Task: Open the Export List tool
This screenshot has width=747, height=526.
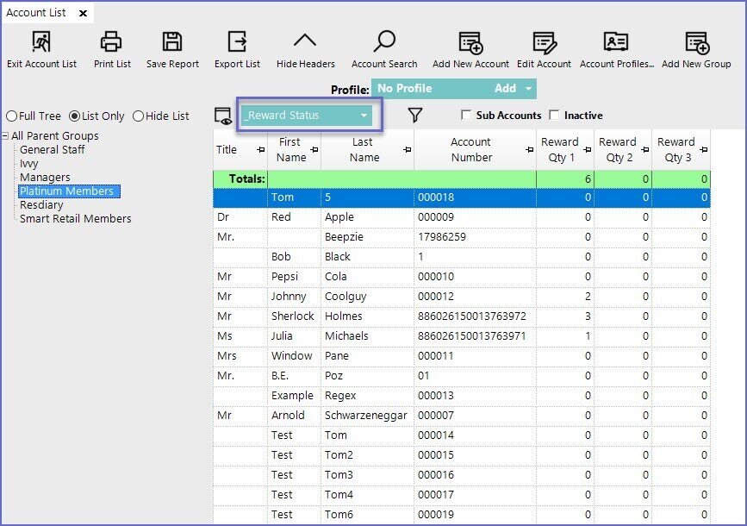Action: tap(237, 42)
